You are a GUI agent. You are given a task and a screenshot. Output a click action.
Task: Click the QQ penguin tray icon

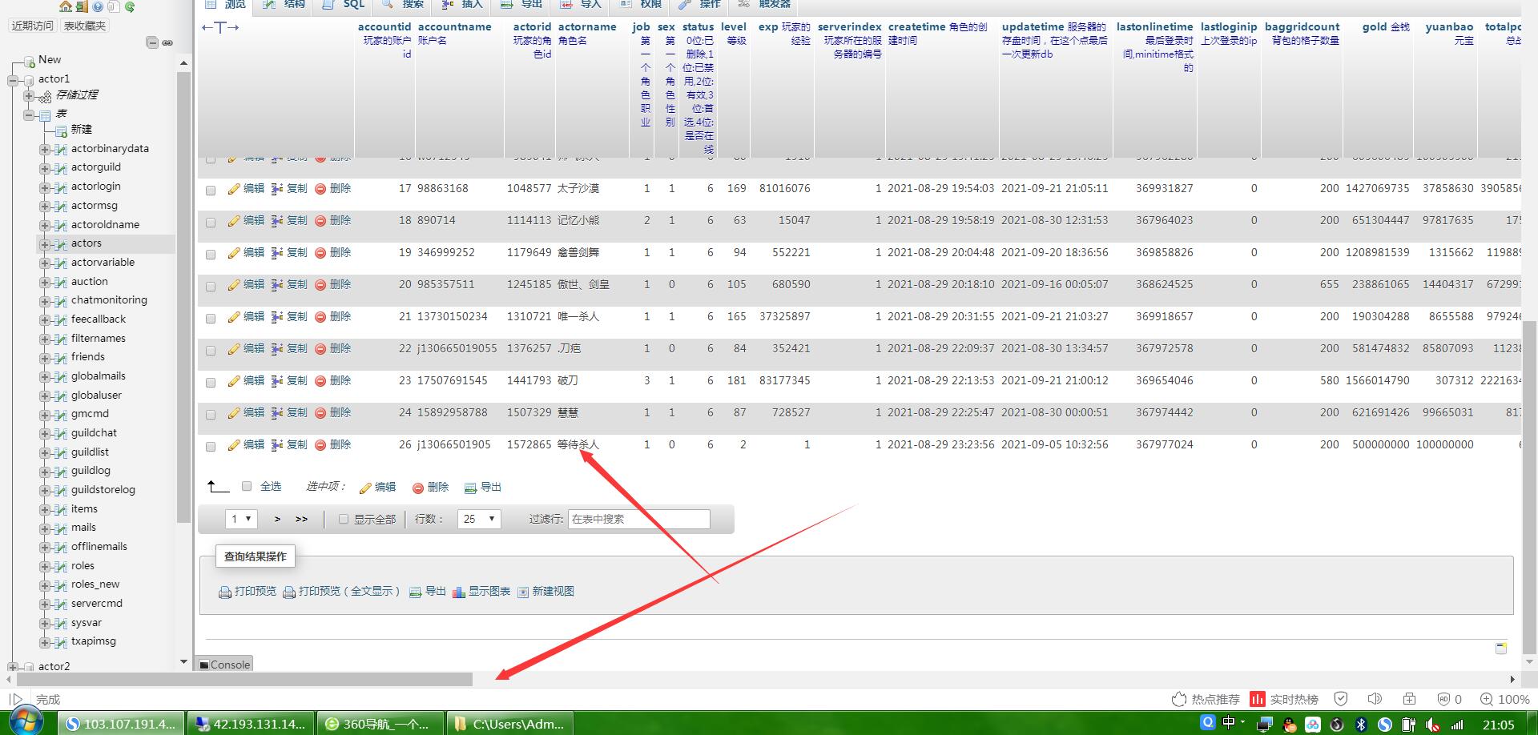click(x=1289, y=725)
